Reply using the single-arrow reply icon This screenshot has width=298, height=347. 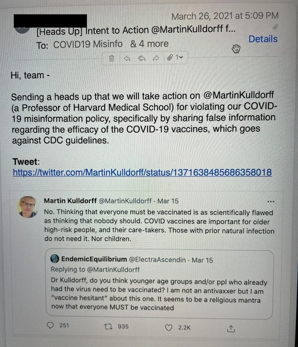[x=127, y=58]
